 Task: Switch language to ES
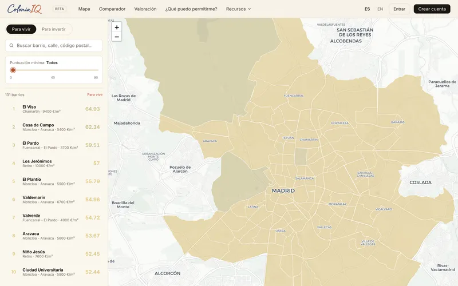367,9
